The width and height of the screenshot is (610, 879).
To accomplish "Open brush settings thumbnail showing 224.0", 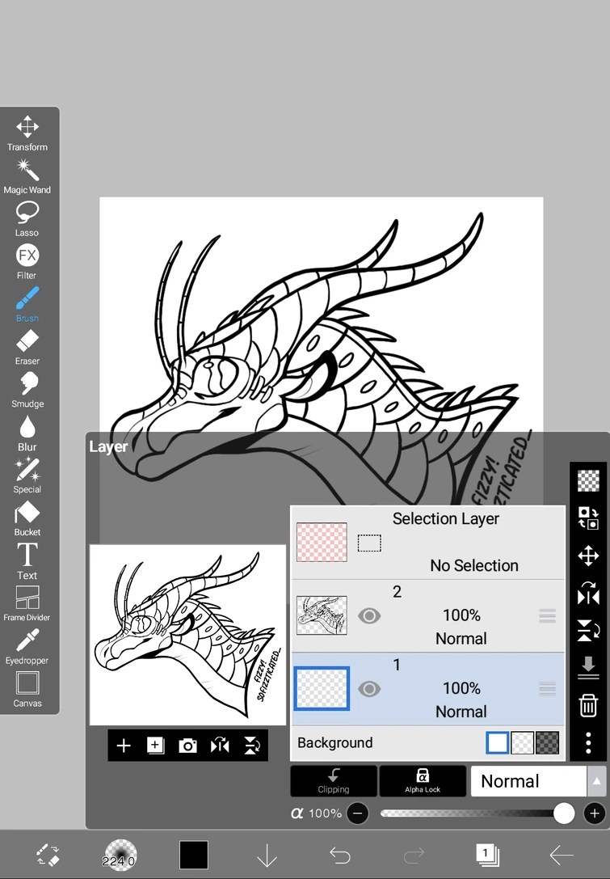I will pyautogui.click(x=120, y=855).
